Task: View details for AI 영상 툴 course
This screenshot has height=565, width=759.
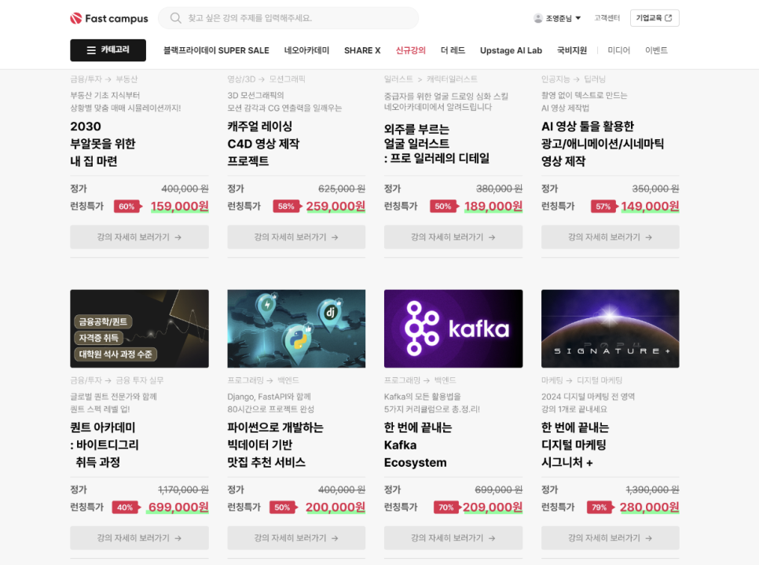Action: (x=610, y=237)
